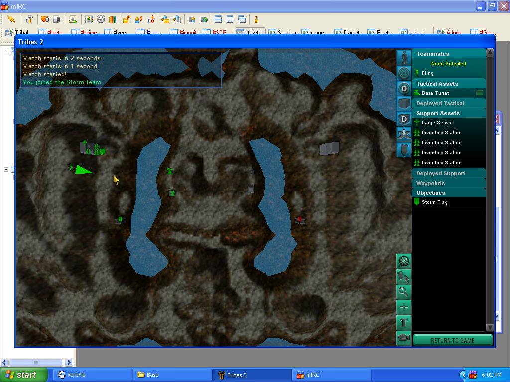Click the green Storm flag marker on map
The image size is (510, 382).
click(x=120, y=220)
